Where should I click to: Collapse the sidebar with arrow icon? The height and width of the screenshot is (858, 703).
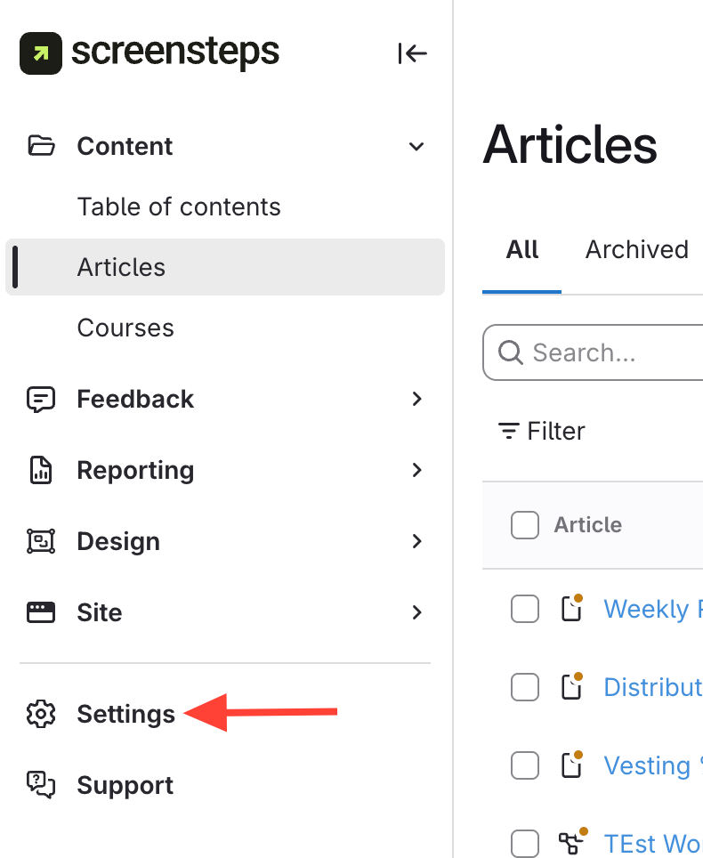[x=413, y=54]
